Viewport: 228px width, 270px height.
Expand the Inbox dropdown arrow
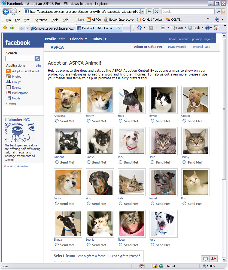tap(105, 39)
